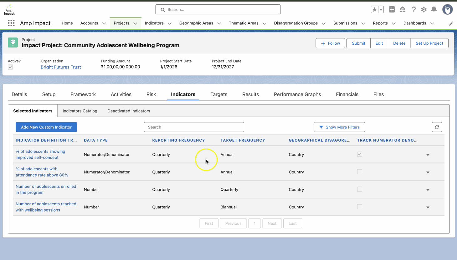Click the refresh icon in indicators table
Image resolution: width=457 pixels, height=260 pixels.
(x=437, y=127)
